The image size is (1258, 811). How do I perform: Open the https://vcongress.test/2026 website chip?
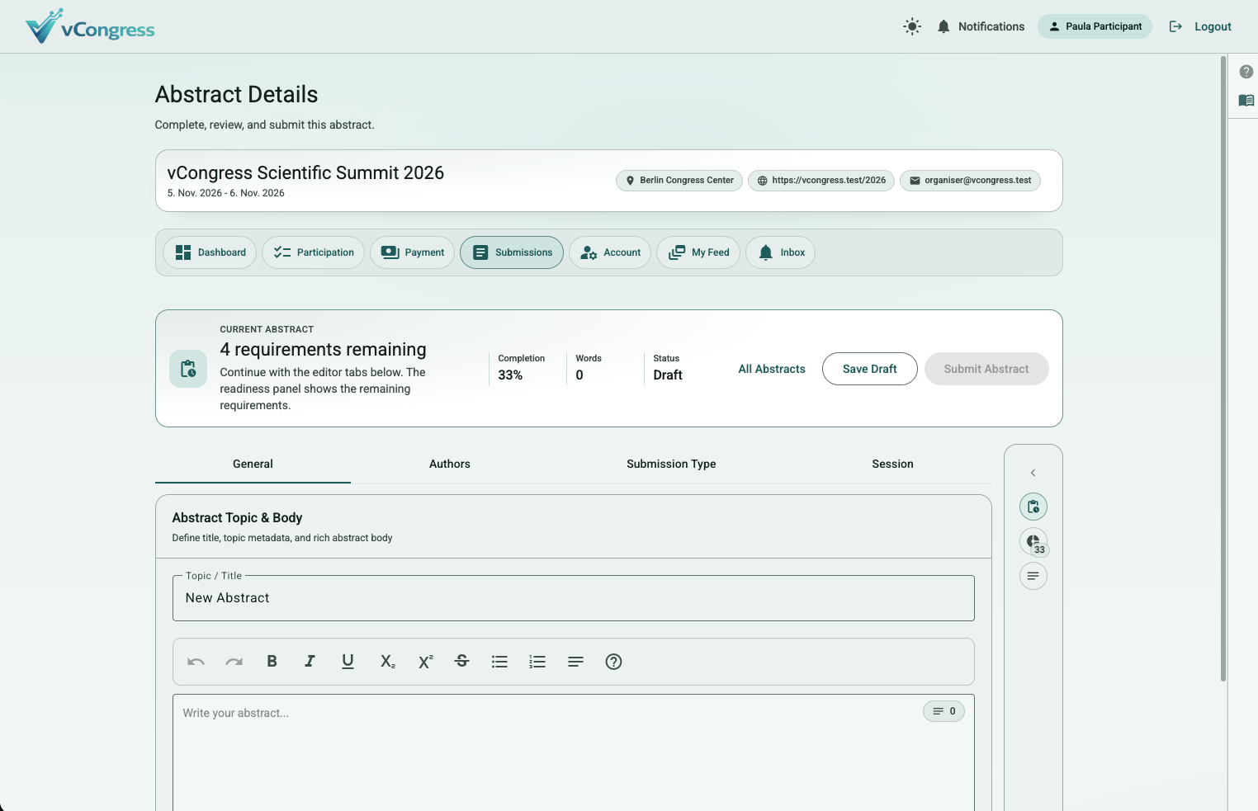point(821,181)
